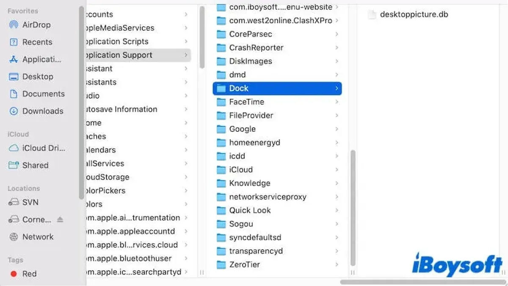508x286 pixels.
Task: Eject the Corne... volume
Action: [60, 219]
